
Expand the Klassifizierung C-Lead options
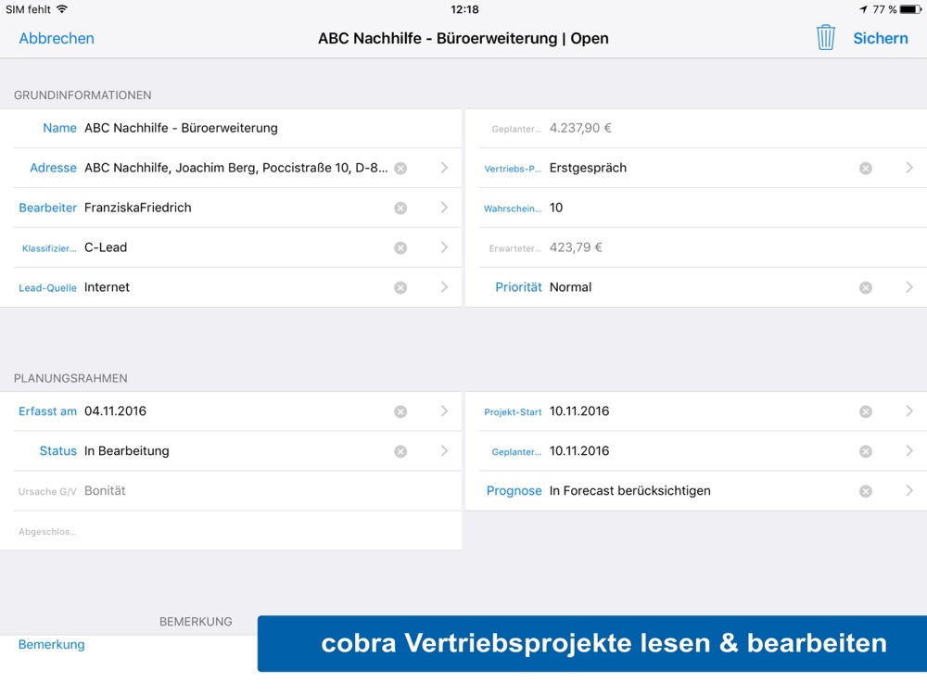pos(444,247)
